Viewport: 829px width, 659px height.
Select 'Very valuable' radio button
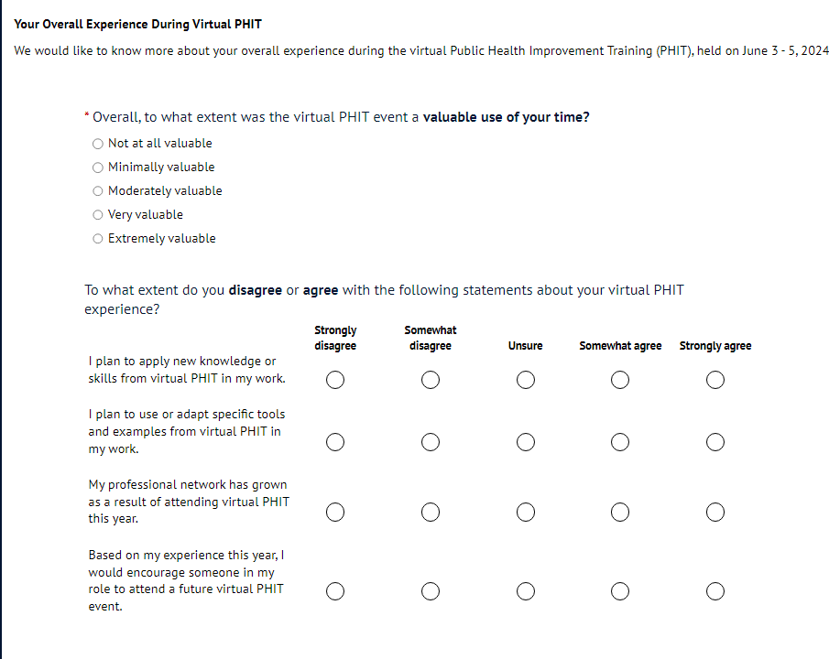[x=98, y=215]
